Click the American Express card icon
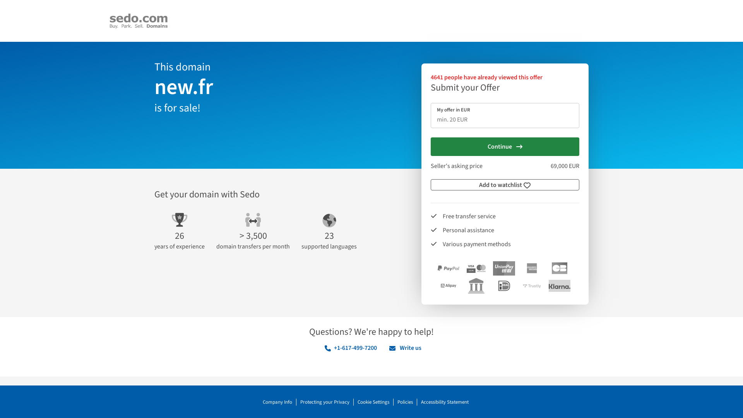Screen dimensions: 743x418 532,268
